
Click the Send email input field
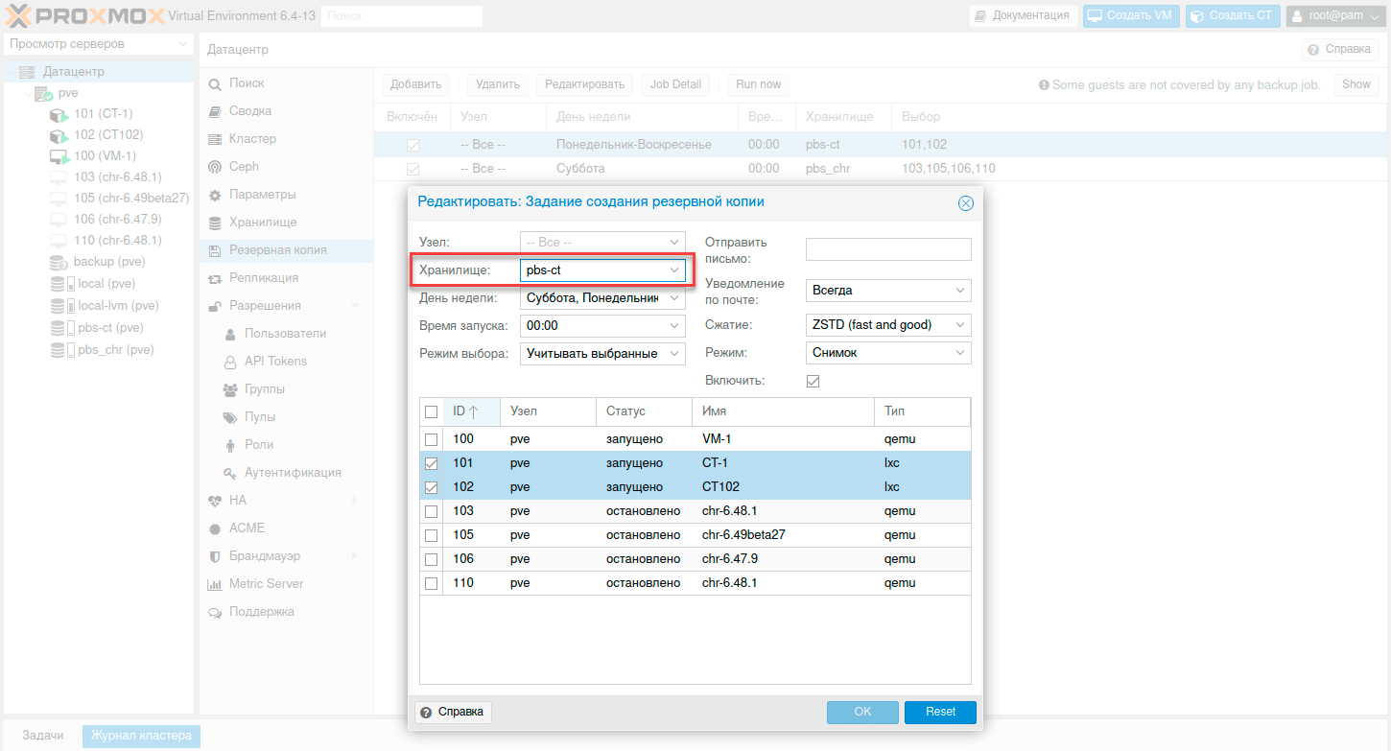pos(887,250)
